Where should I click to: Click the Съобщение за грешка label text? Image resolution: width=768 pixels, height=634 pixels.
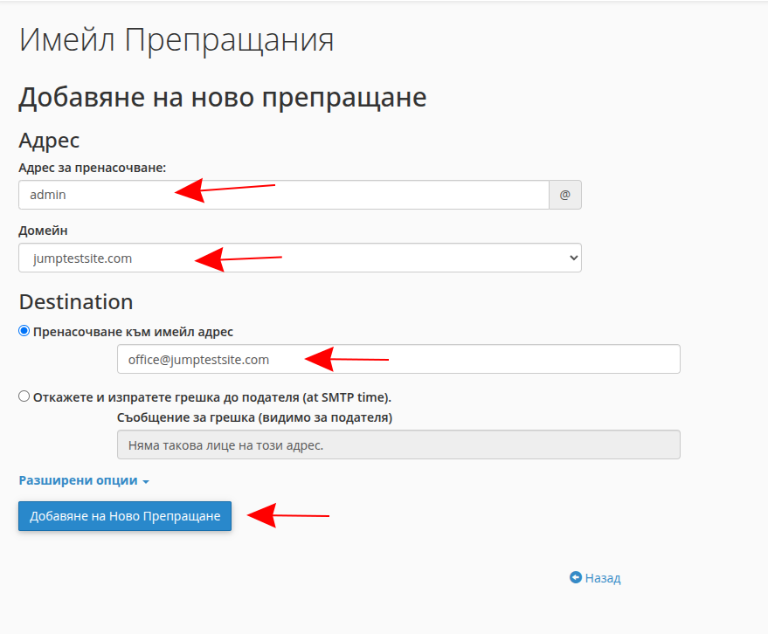tap(254, 417)
